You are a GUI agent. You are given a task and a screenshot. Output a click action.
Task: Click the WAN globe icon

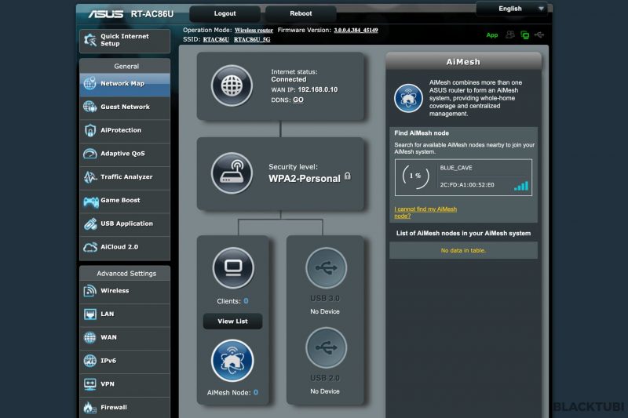point(89,337)
